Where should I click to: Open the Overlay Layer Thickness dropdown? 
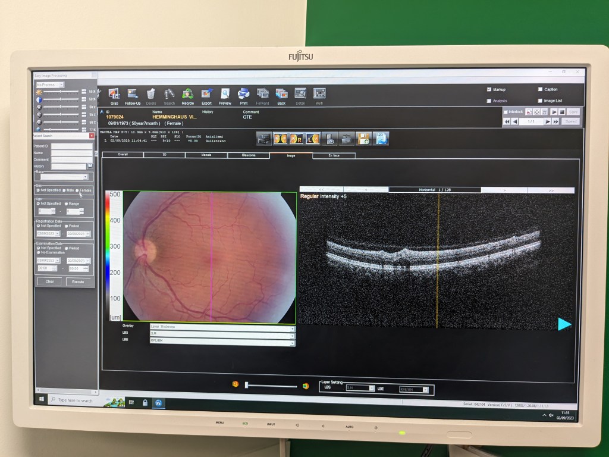222,327
